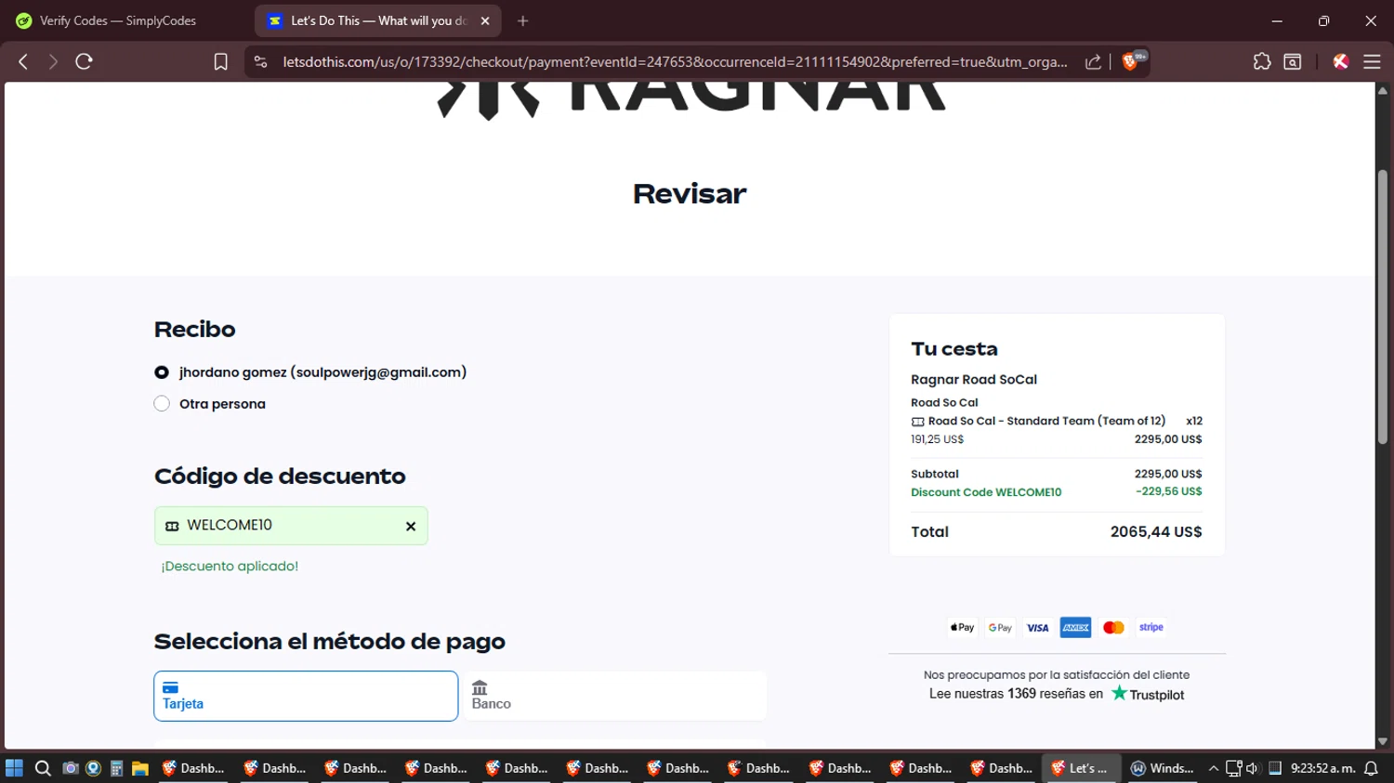This screenshot has height=783, width=1394.
Task: Go back to the previous page
Action: pos(23,62)
